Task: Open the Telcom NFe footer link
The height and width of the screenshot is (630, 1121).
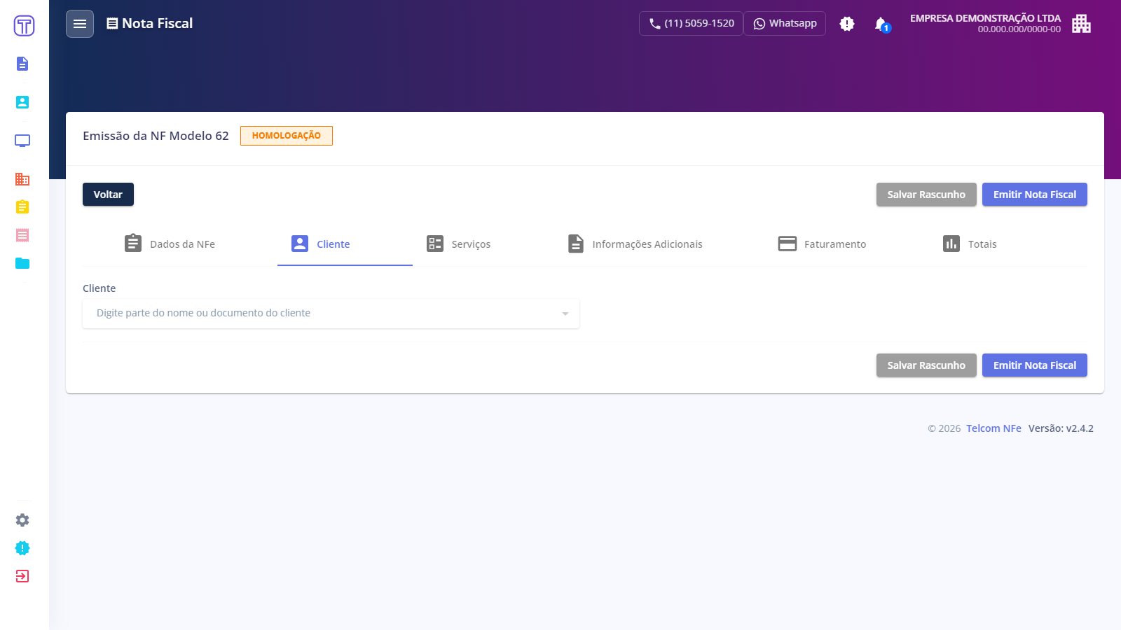Action: [993, 428]
